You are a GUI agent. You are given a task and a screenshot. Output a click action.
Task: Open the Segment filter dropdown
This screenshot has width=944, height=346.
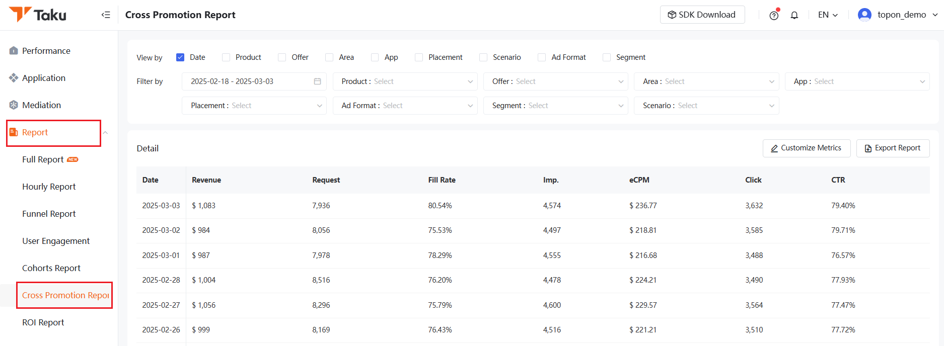(556, 106)
